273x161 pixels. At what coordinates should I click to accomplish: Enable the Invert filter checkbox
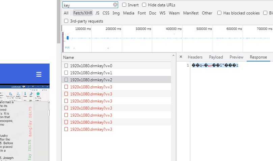[x=124, y=5]
